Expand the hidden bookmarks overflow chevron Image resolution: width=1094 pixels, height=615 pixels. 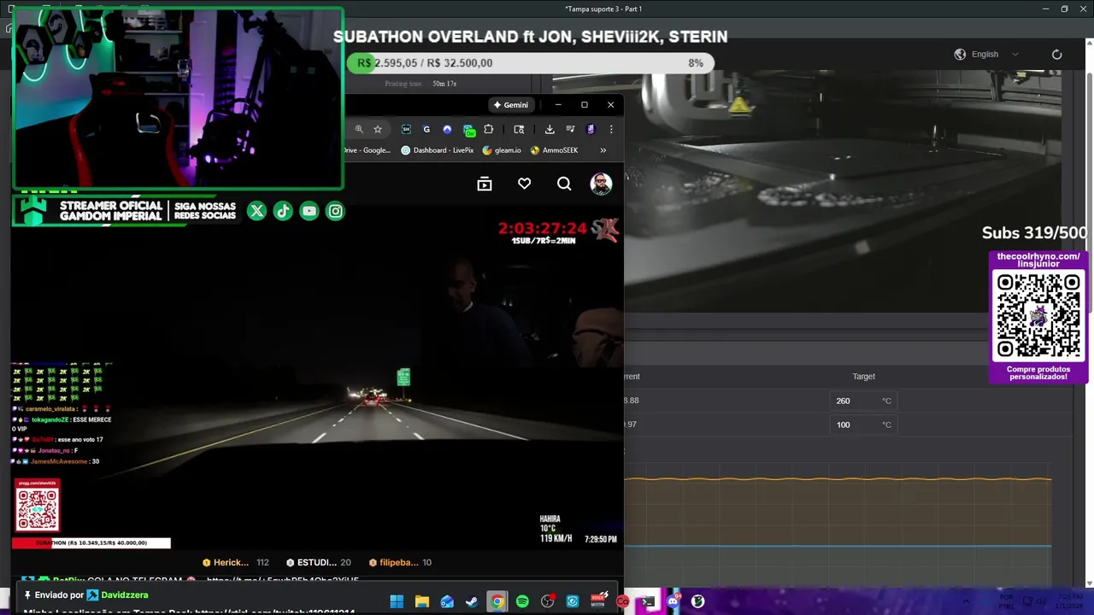point(603,150)
